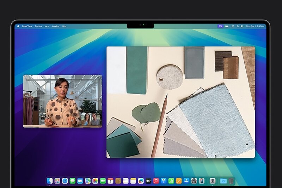The image size is (282, 188).
Task: Click the Help menu
Action: (x=64, y=26)
